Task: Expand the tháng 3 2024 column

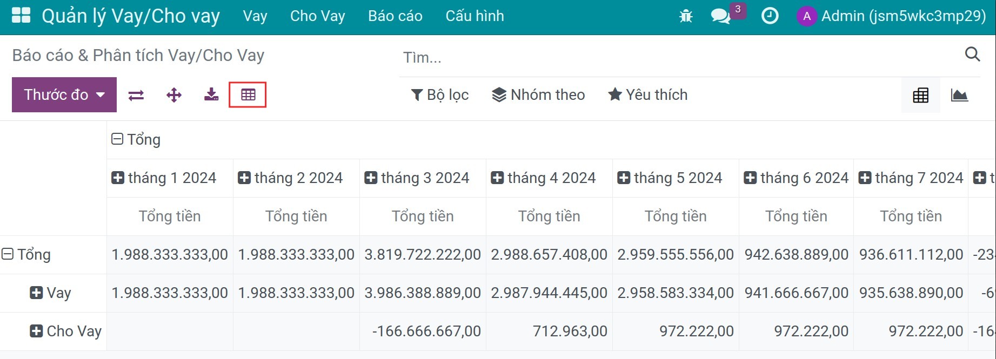Action: coord(417,178)
